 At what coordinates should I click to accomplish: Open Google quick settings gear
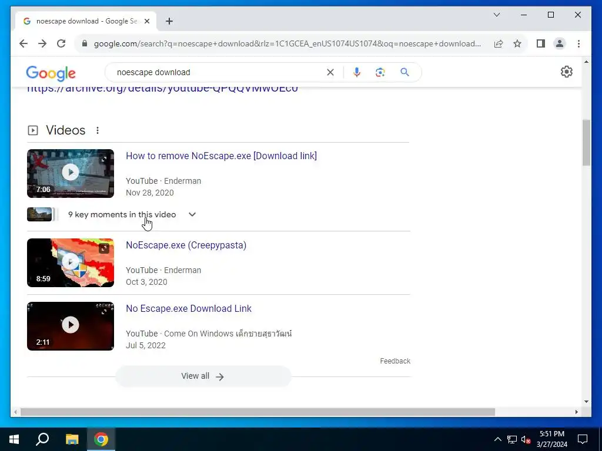click(566, 72)
